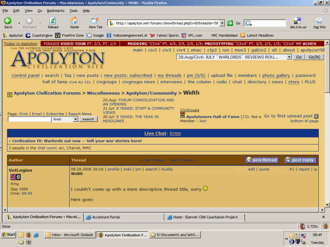Click the 'tag this' toolbar icon

pyautogui.click(x=318, y=21)
